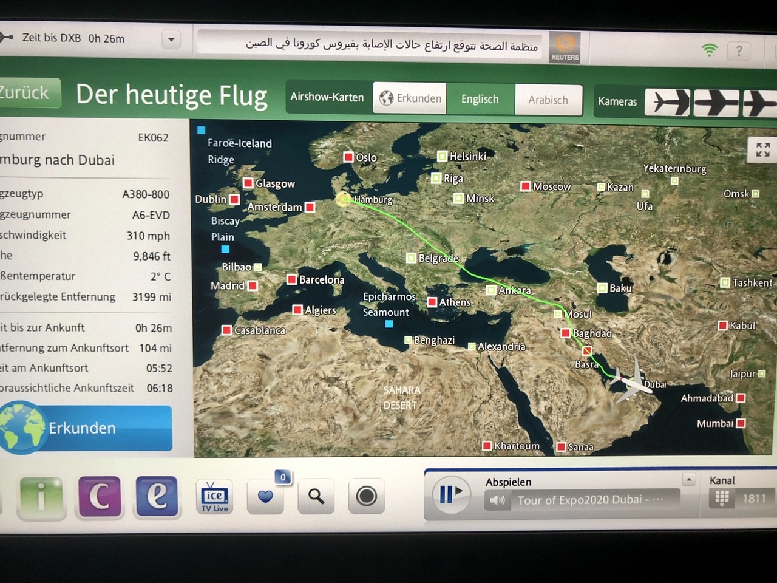The height and width of the screenshot is (583, 777).
Task: Open the help question mark
Action: tap(739, 51)
